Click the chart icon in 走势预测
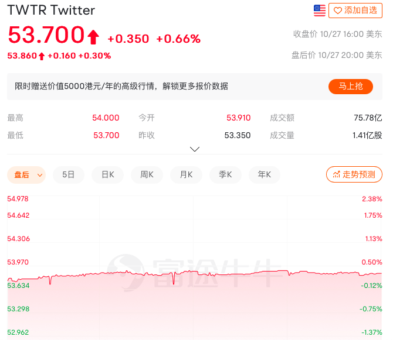Viewport: 393px width, 340px height. [x=336, y=174]
